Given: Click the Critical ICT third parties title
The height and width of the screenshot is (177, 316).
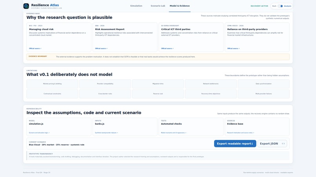Looking at the screenshot, I should pos(176,29).
